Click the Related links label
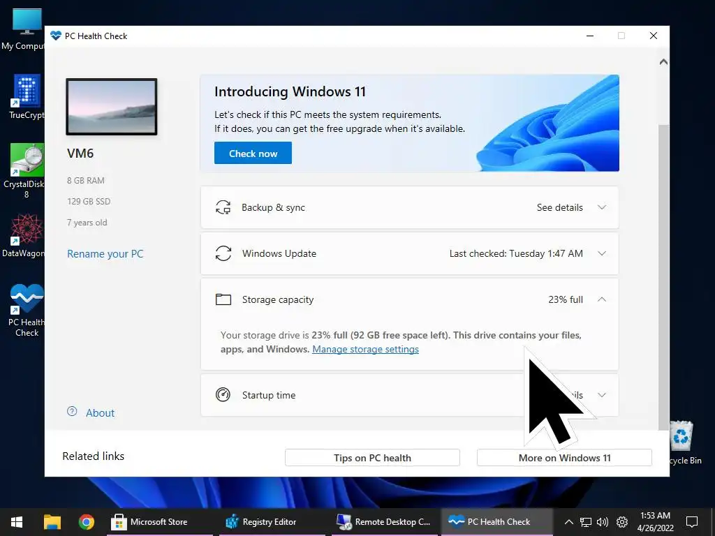715x536 pixels. tap(93, 456)
